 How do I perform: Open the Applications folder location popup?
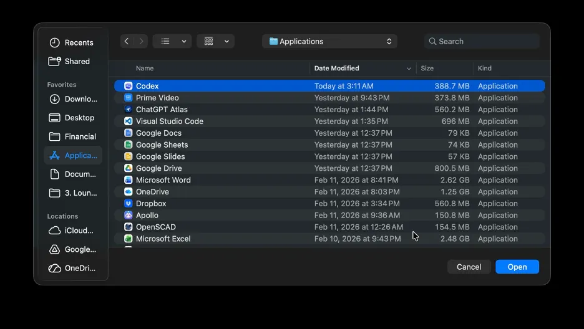[x=329, y=41]
